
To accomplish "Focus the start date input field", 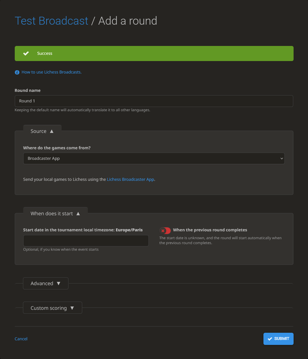I will tap(86, 241).
